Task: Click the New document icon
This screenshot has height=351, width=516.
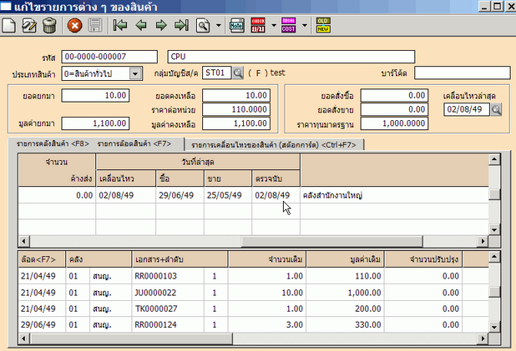Action: [10, 26]
